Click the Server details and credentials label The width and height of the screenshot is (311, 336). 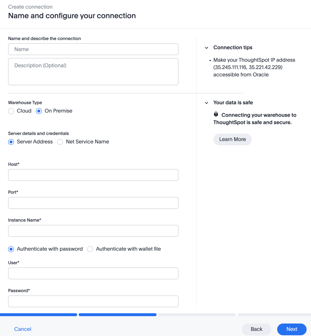pos(38,134)
